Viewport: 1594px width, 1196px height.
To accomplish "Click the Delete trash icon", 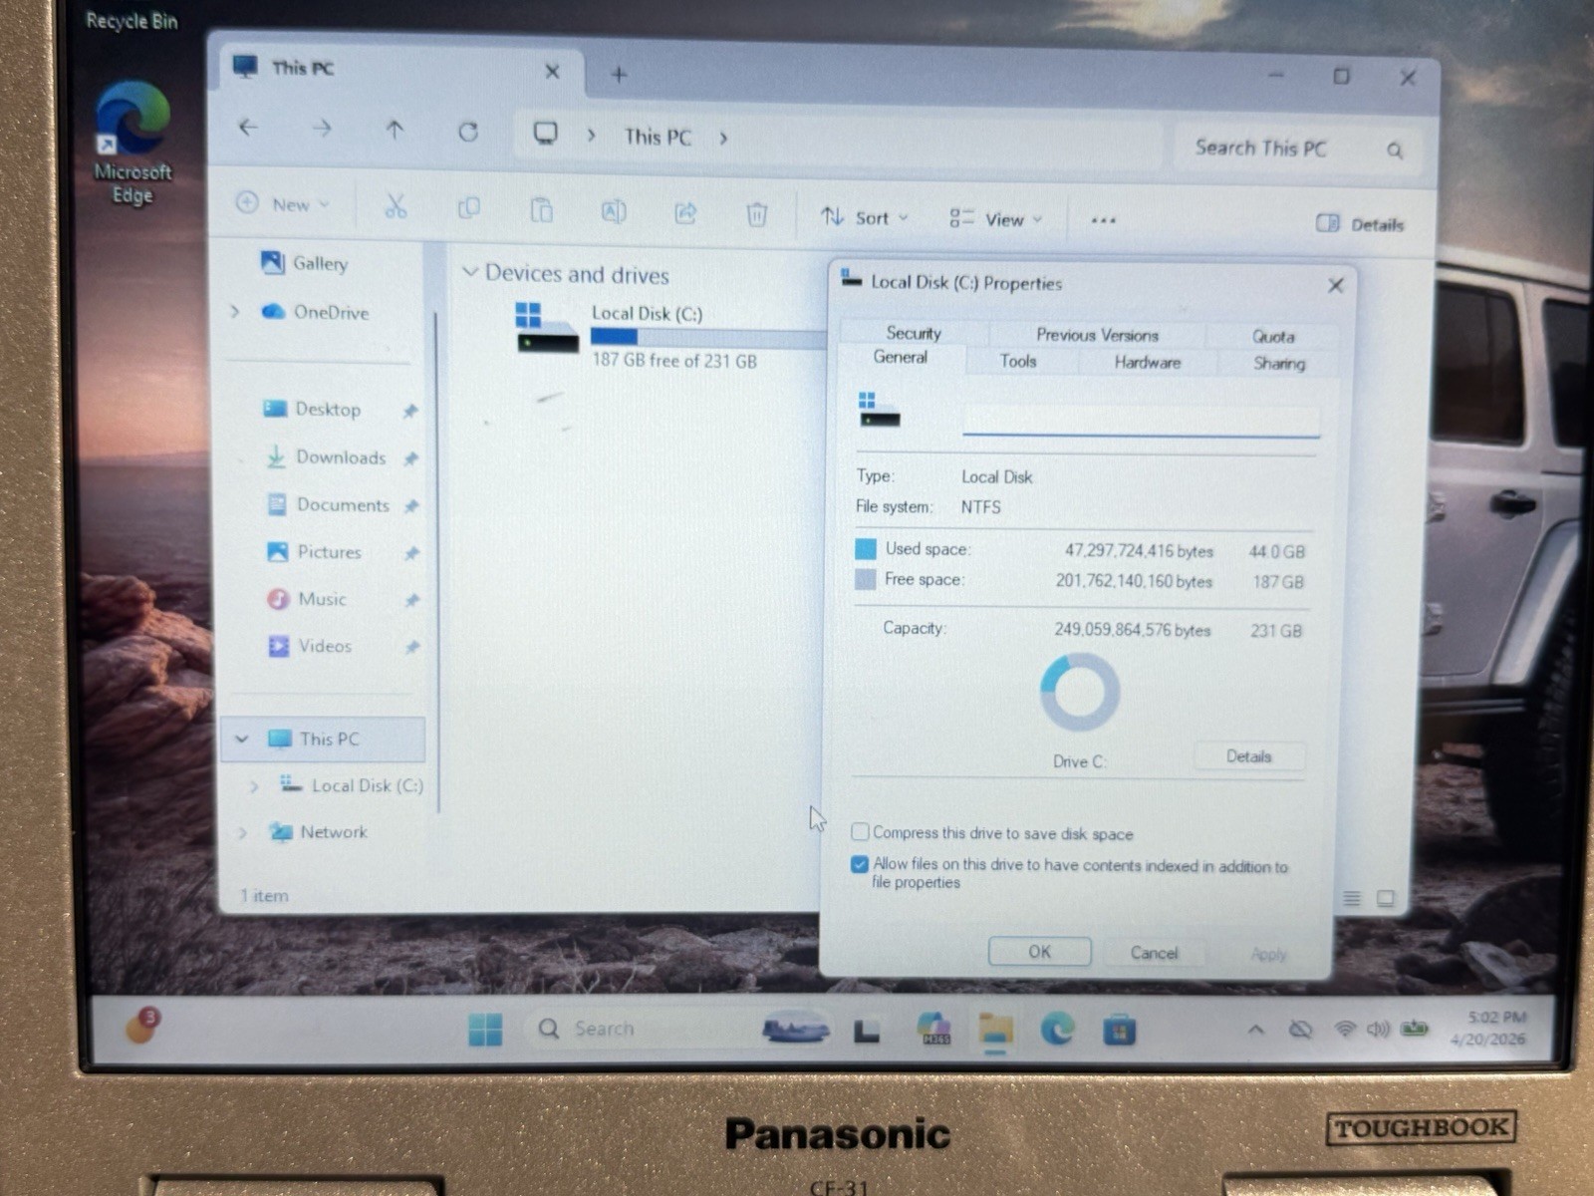I will point(757,214).
